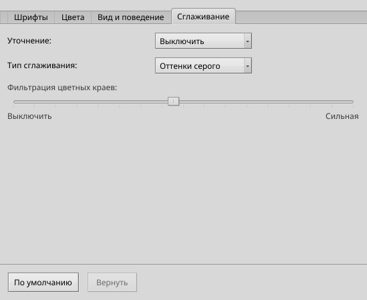The width and height of the screenshot is (367, 300).
Task: Open the Уточнение dropdown showing Выключить
Action: 203,41
